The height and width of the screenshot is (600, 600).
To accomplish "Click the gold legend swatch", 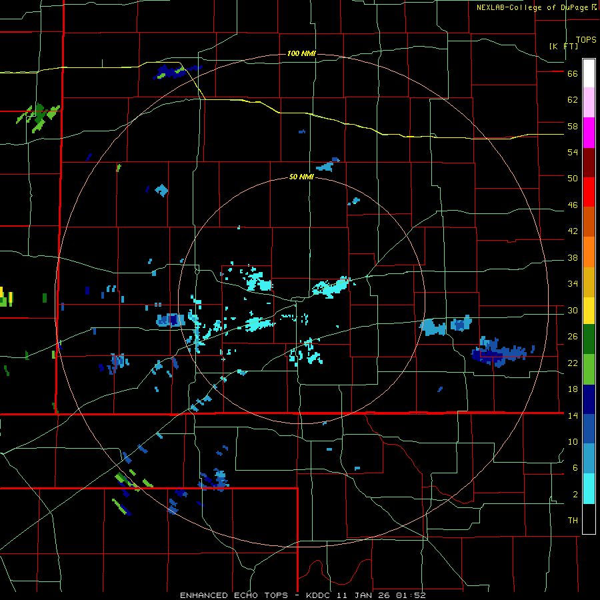I will (x=589, y=282).
